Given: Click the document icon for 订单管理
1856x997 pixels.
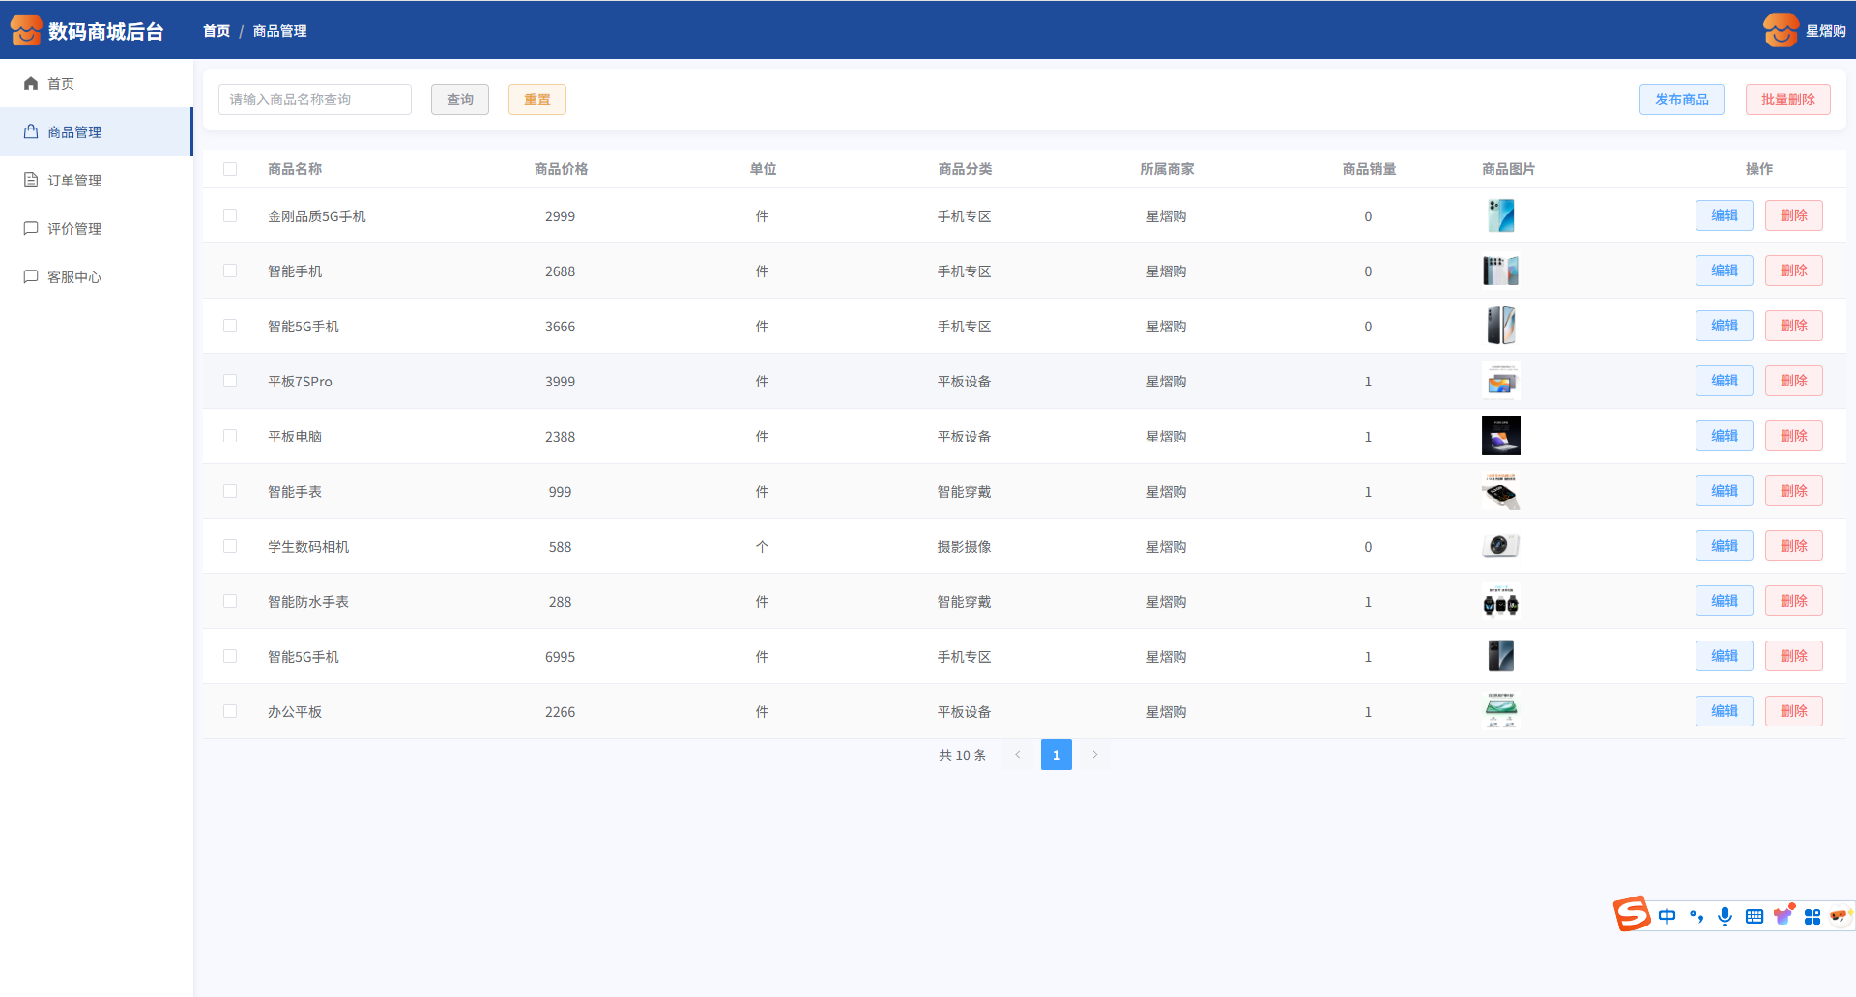Looking at the screenshot, I should (x=31, y=181).
